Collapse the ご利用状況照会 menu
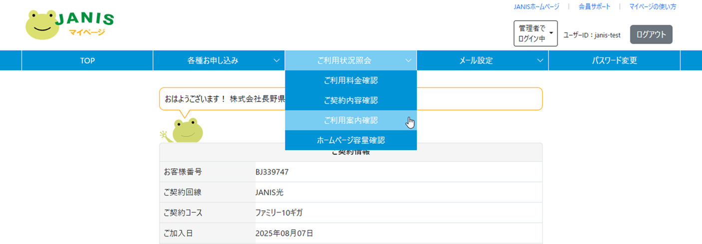702x244 pixels. pyautogui.click(x=345, y=60)
